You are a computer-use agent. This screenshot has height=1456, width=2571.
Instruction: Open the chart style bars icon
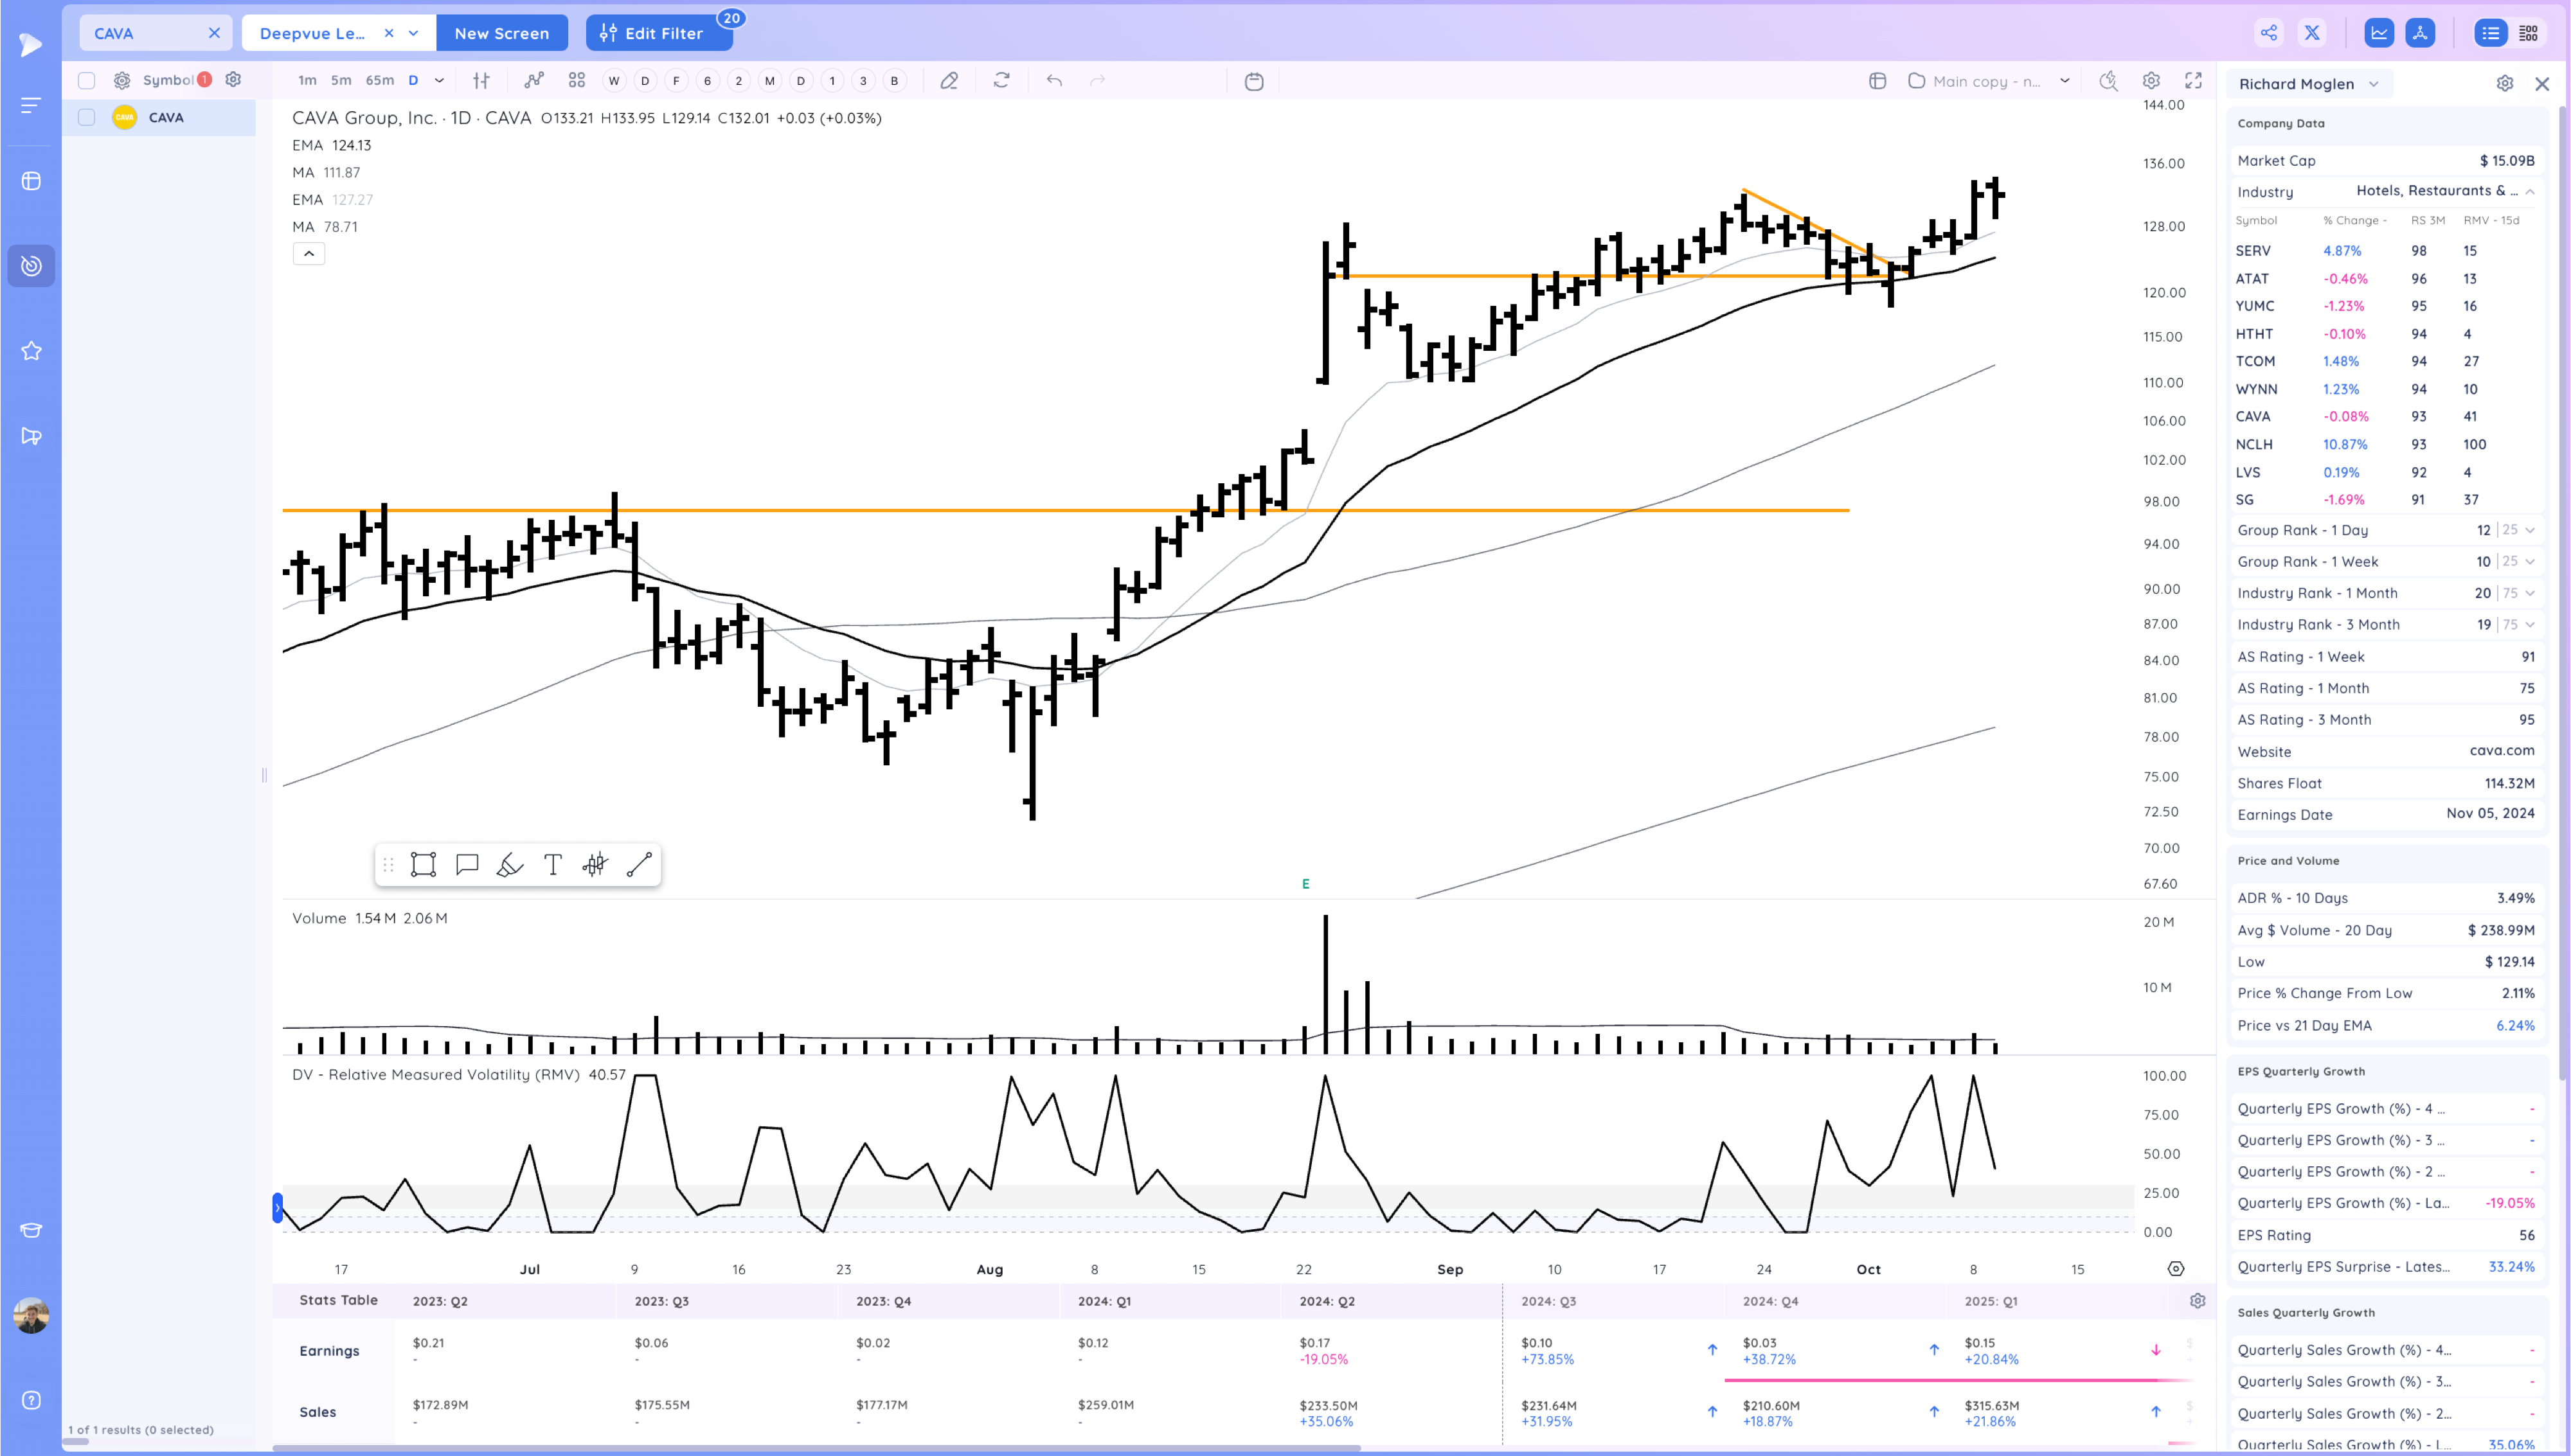pyautogui.click(x=481, y=81)
